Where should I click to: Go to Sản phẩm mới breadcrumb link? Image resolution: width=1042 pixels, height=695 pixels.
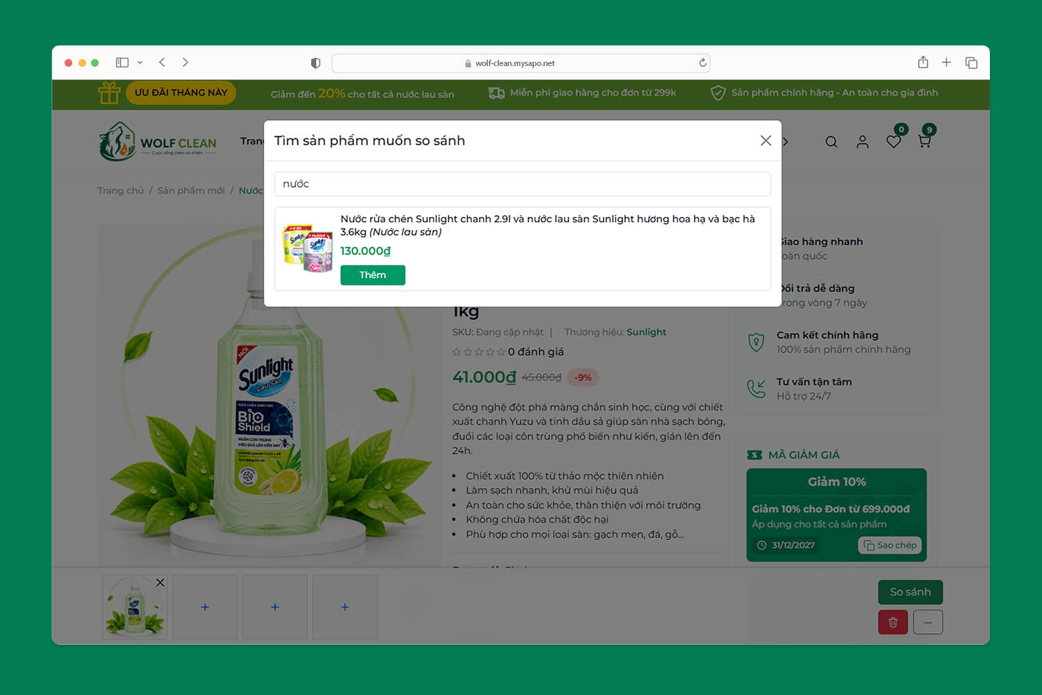(191, 190)
